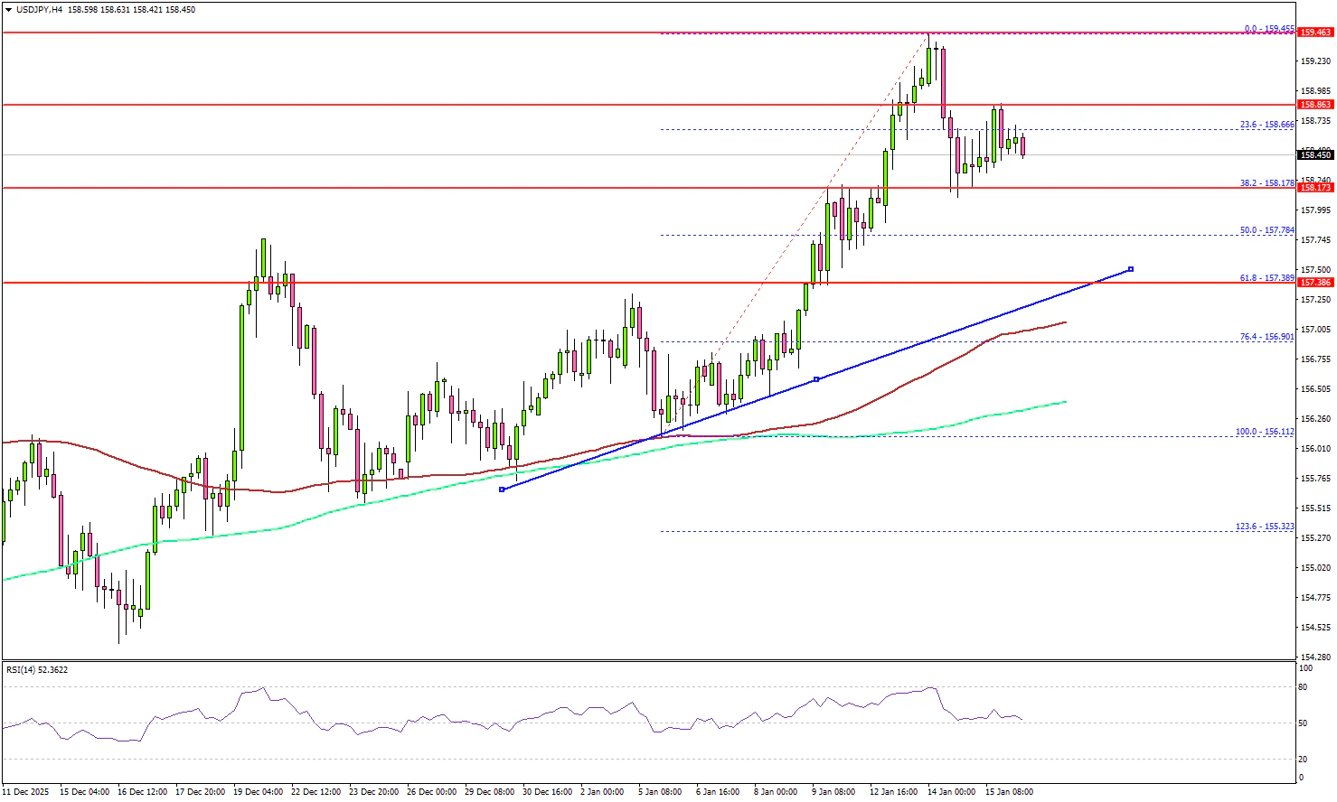Select the blue trendline's lower left anchor
The image size is (1337, 802).
(x=502, y=490)
